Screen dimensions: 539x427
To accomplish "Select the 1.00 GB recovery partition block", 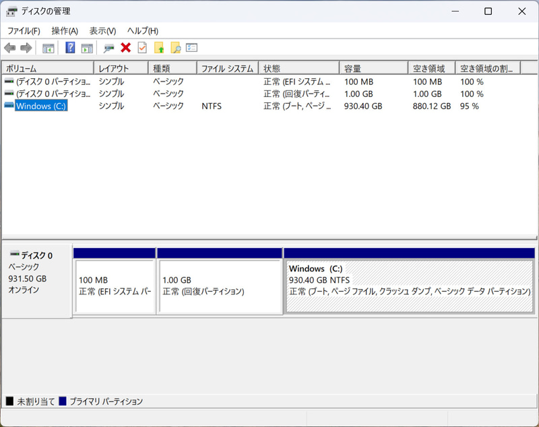I will tap(220, 286).
